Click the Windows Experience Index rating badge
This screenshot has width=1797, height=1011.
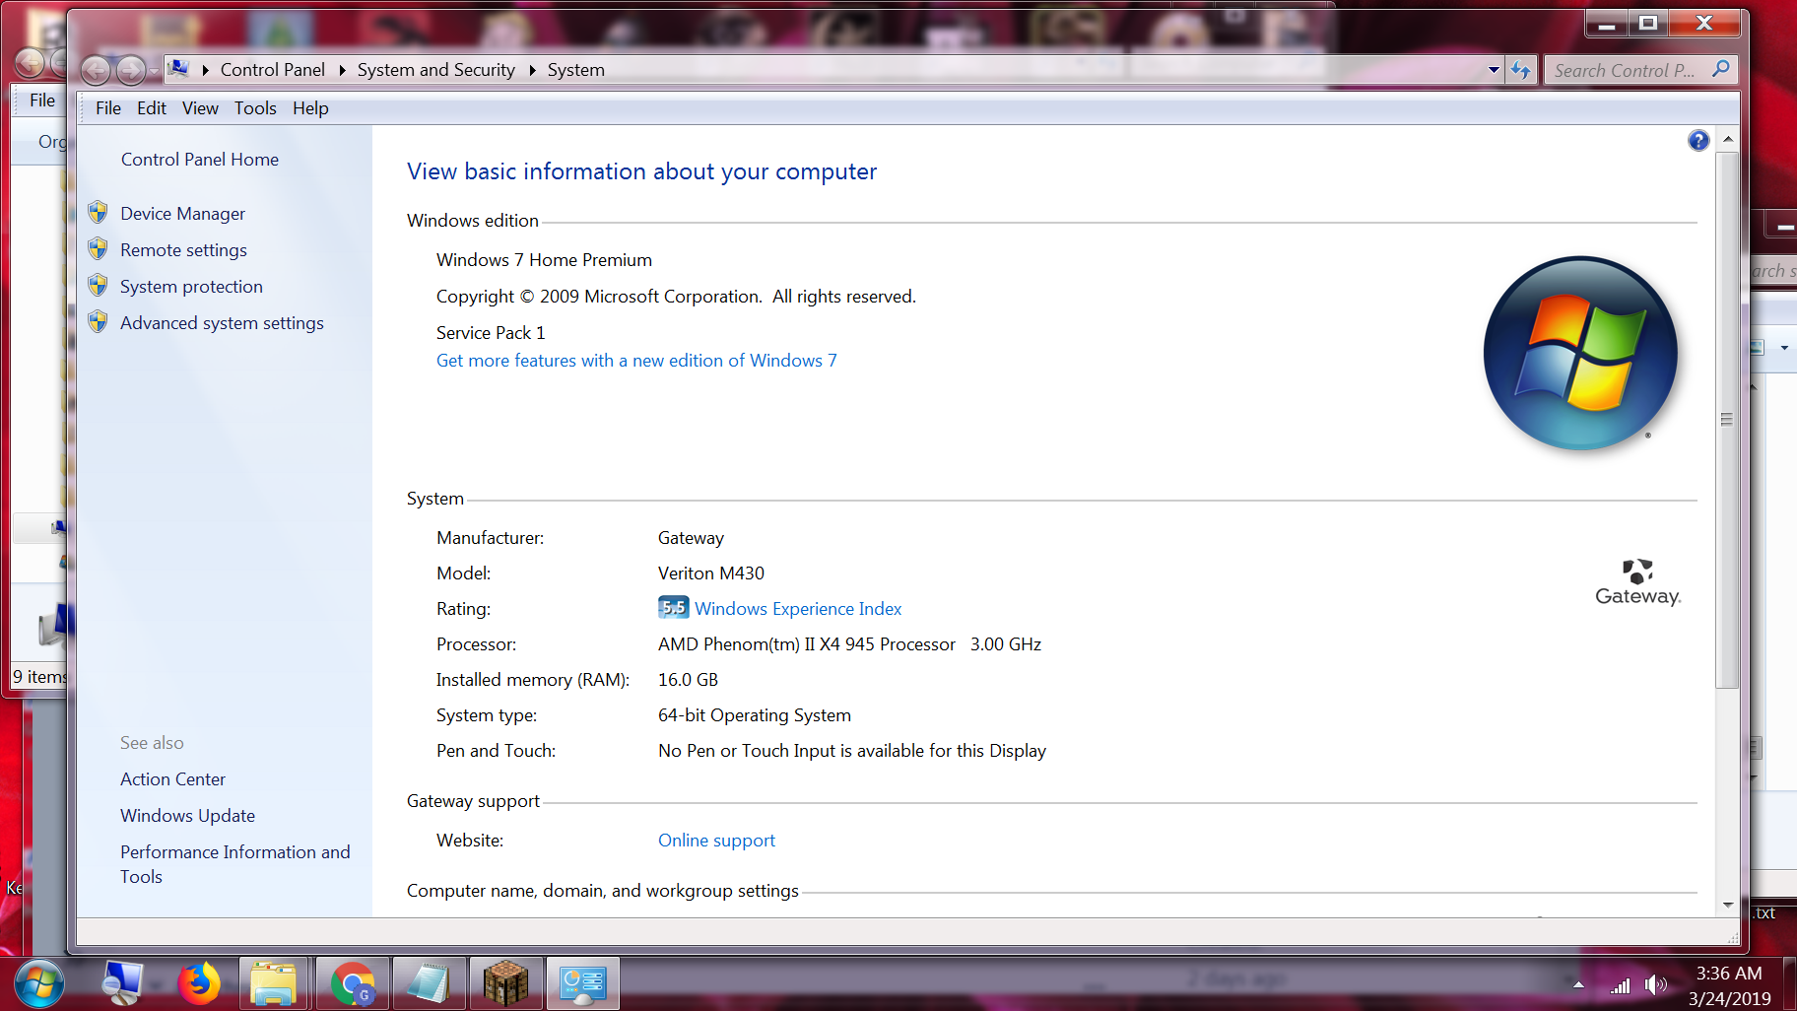(673, 608)
